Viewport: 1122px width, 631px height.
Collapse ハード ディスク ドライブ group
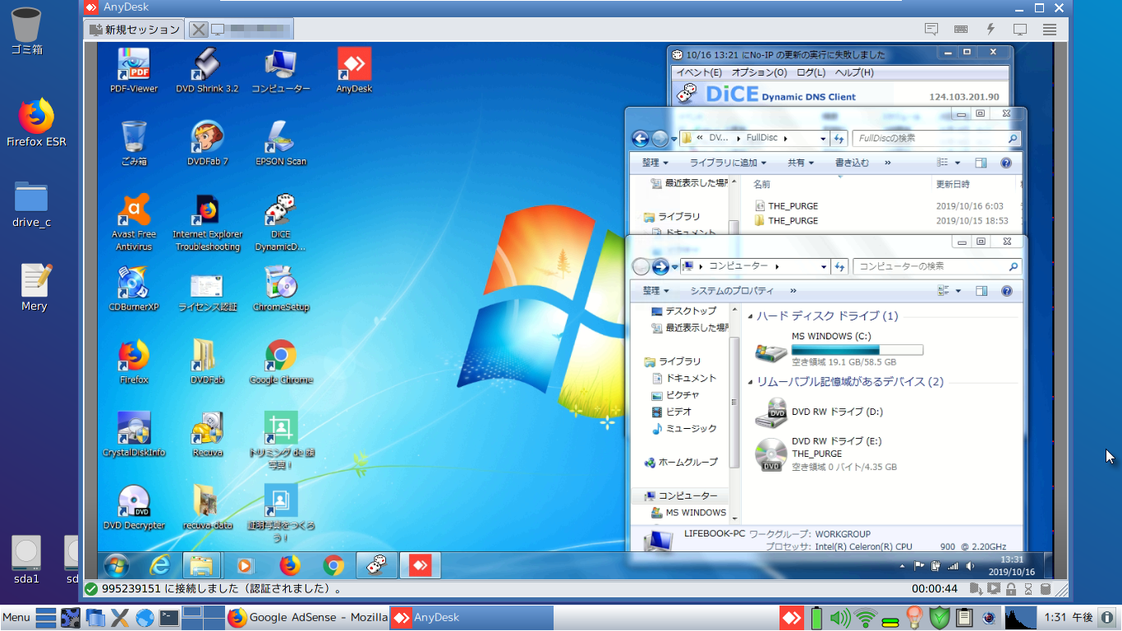(x=750, y=316)
